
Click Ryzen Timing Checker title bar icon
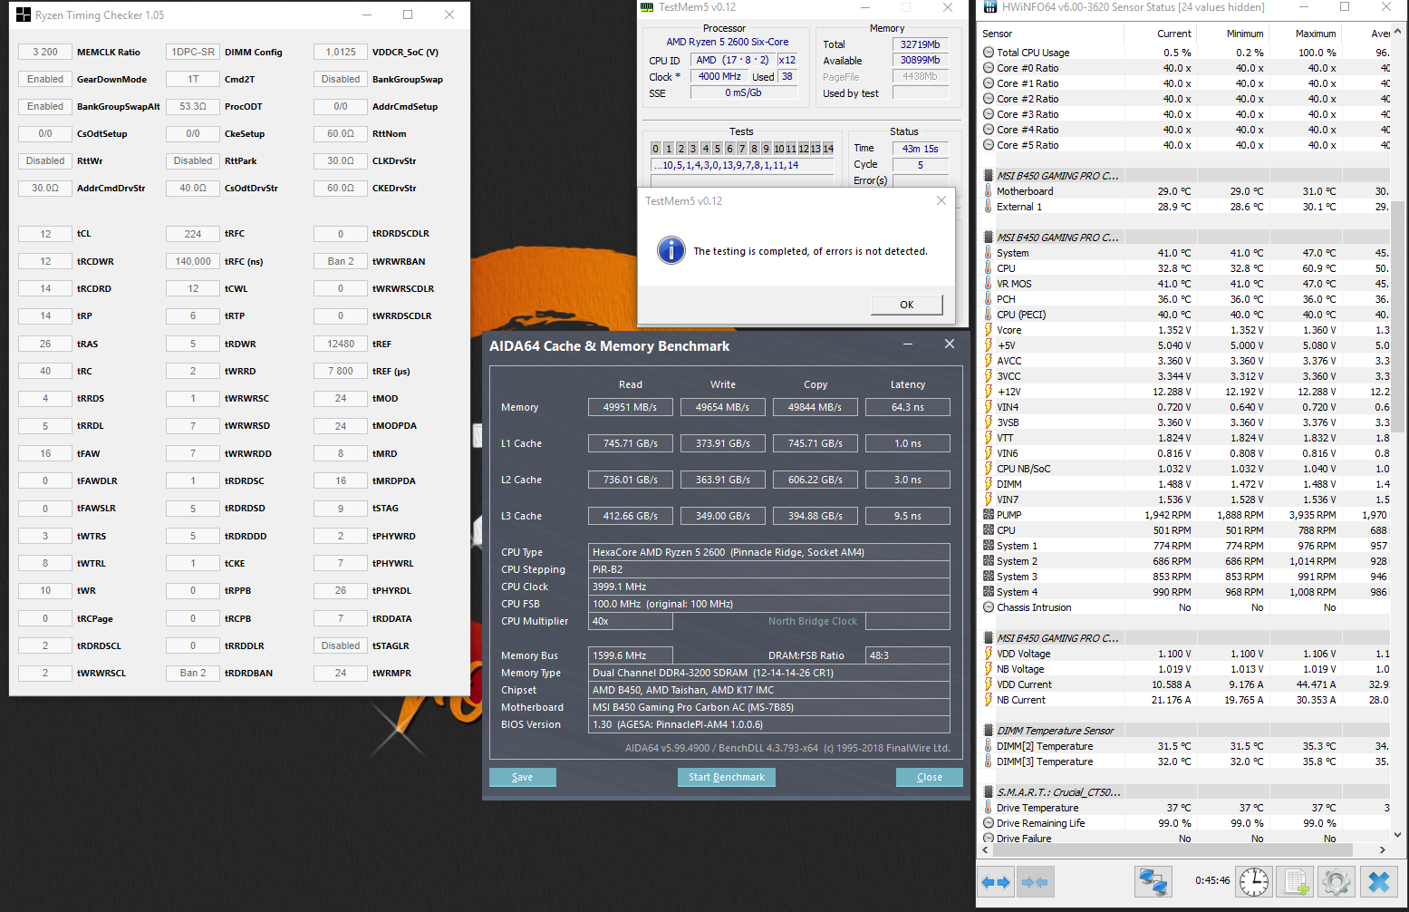pyautogui.click(x=24, y=15)
